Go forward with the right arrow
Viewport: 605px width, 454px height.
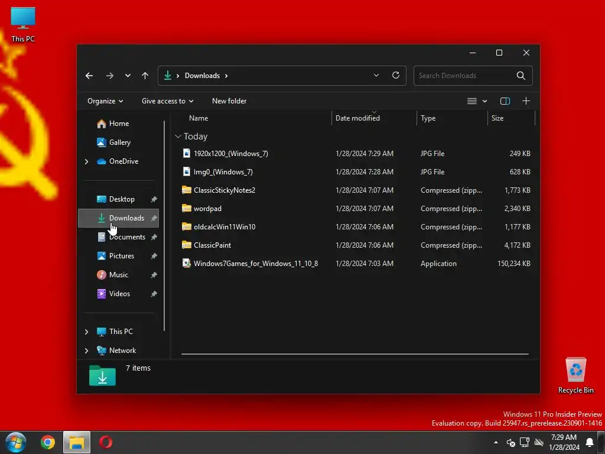[x=110, y=76]
